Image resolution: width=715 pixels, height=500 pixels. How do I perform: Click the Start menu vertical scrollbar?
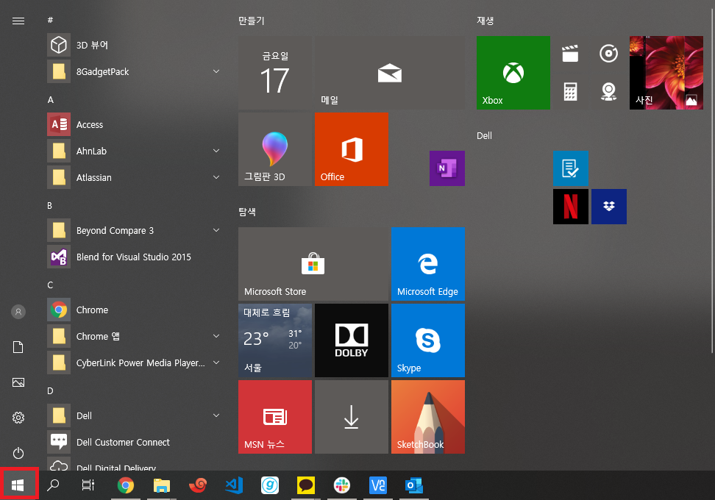[712, 180]
